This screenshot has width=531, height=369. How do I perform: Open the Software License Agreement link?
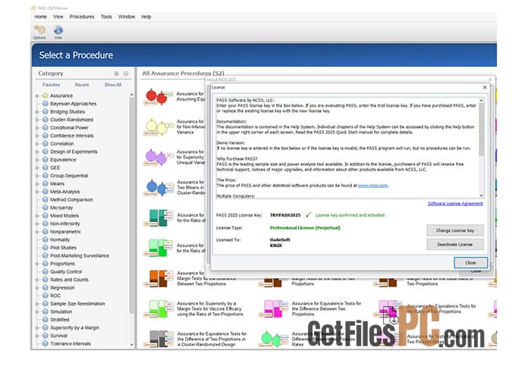455,203
